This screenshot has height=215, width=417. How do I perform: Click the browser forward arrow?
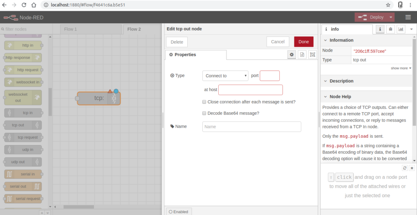coord(14,5)
